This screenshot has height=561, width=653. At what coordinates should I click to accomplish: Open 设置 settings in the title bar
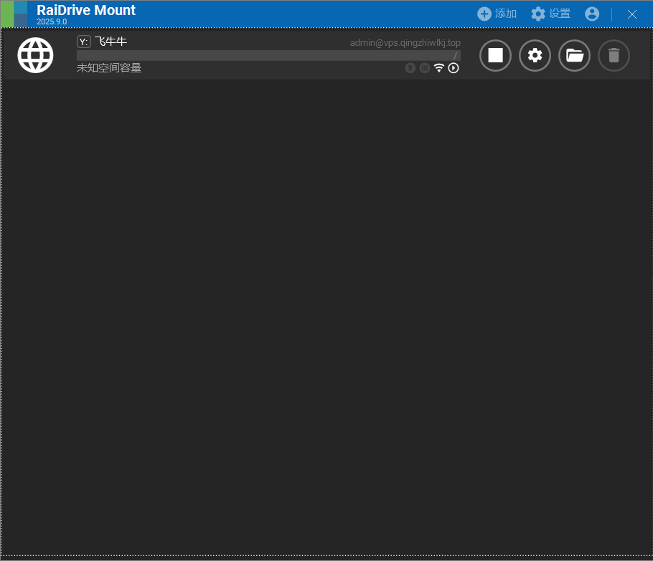pyautogui.click(x=550, y=14)
